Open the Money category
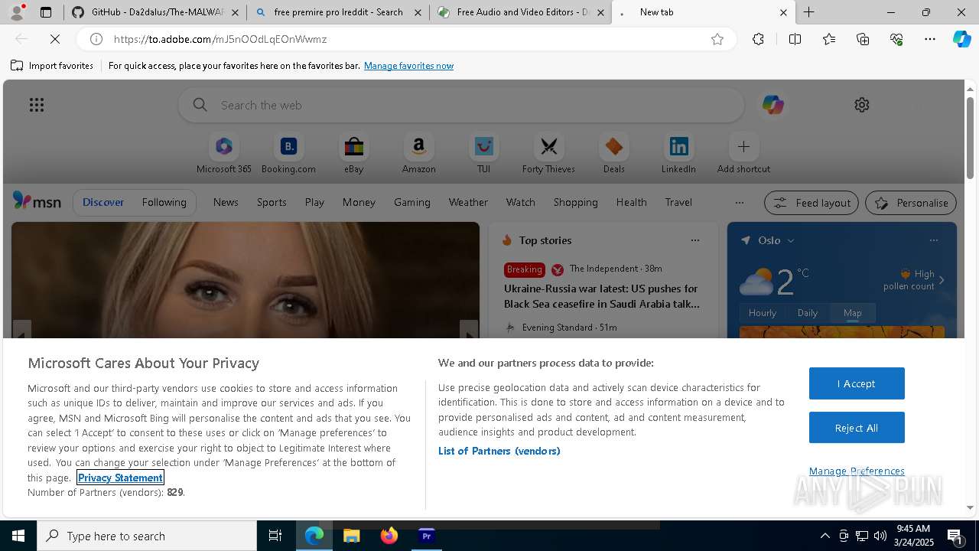 click(359, 202)
